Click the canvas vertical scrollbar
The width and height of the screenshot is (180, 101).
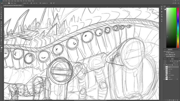[x=159, y=49]
